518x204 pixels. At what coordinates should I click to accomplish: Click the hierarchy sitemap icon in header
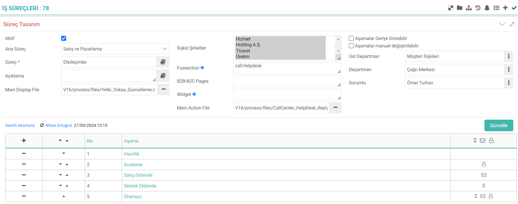point(469,8)
